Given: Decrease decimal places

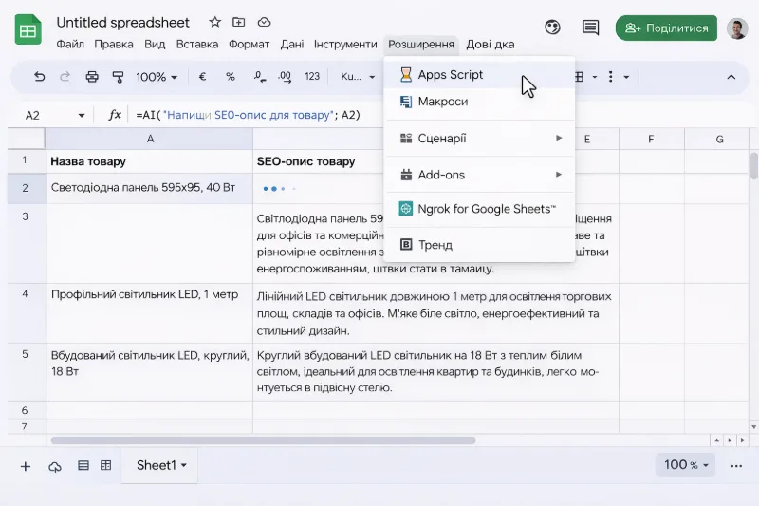Looking at the screenshot, I should pyautogui.click(x=259, y=77).
